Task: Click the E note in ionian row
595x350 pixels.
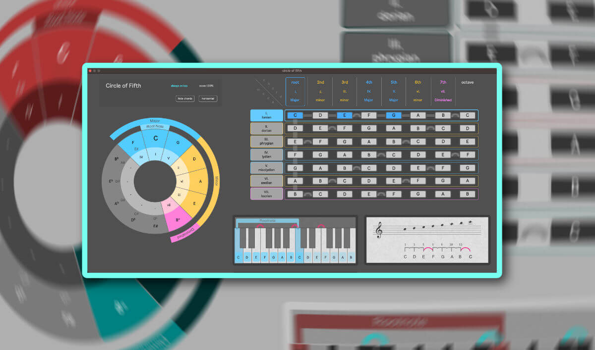Action: (x=345, y=115)
